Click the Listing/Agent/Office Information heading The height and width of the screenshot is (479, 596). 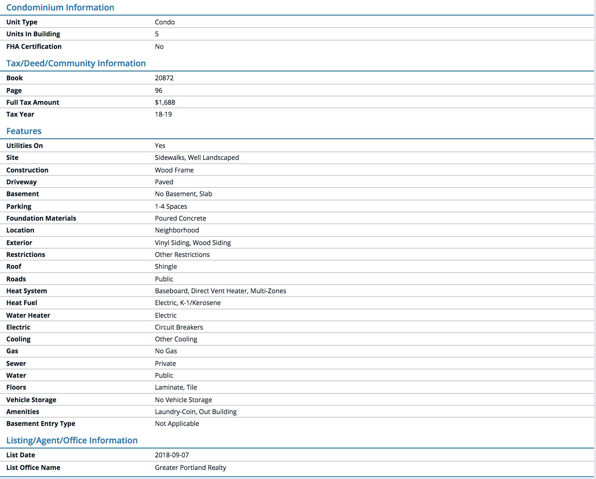[72, 440]
